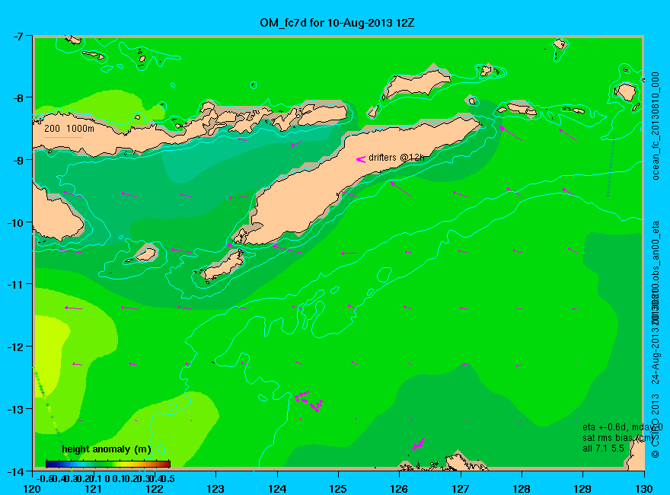Click the latitude tick label -8
The width and height of the screenshot is (670, 495).
pos(18,97)
